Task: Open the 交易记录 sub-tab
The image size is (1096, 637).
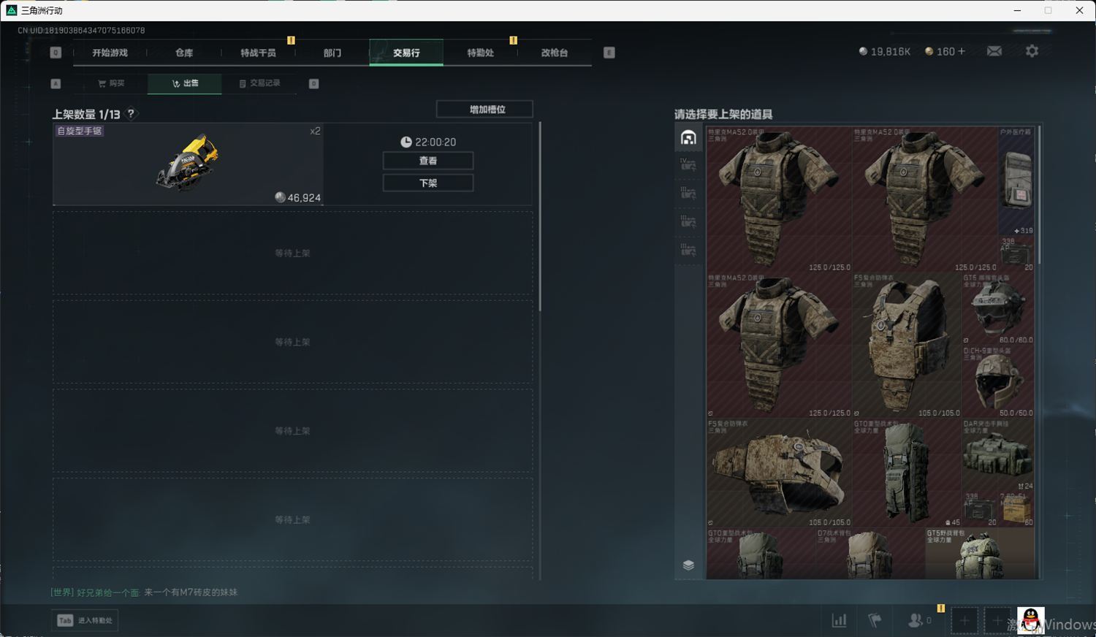Action: [x=259, y=83]
